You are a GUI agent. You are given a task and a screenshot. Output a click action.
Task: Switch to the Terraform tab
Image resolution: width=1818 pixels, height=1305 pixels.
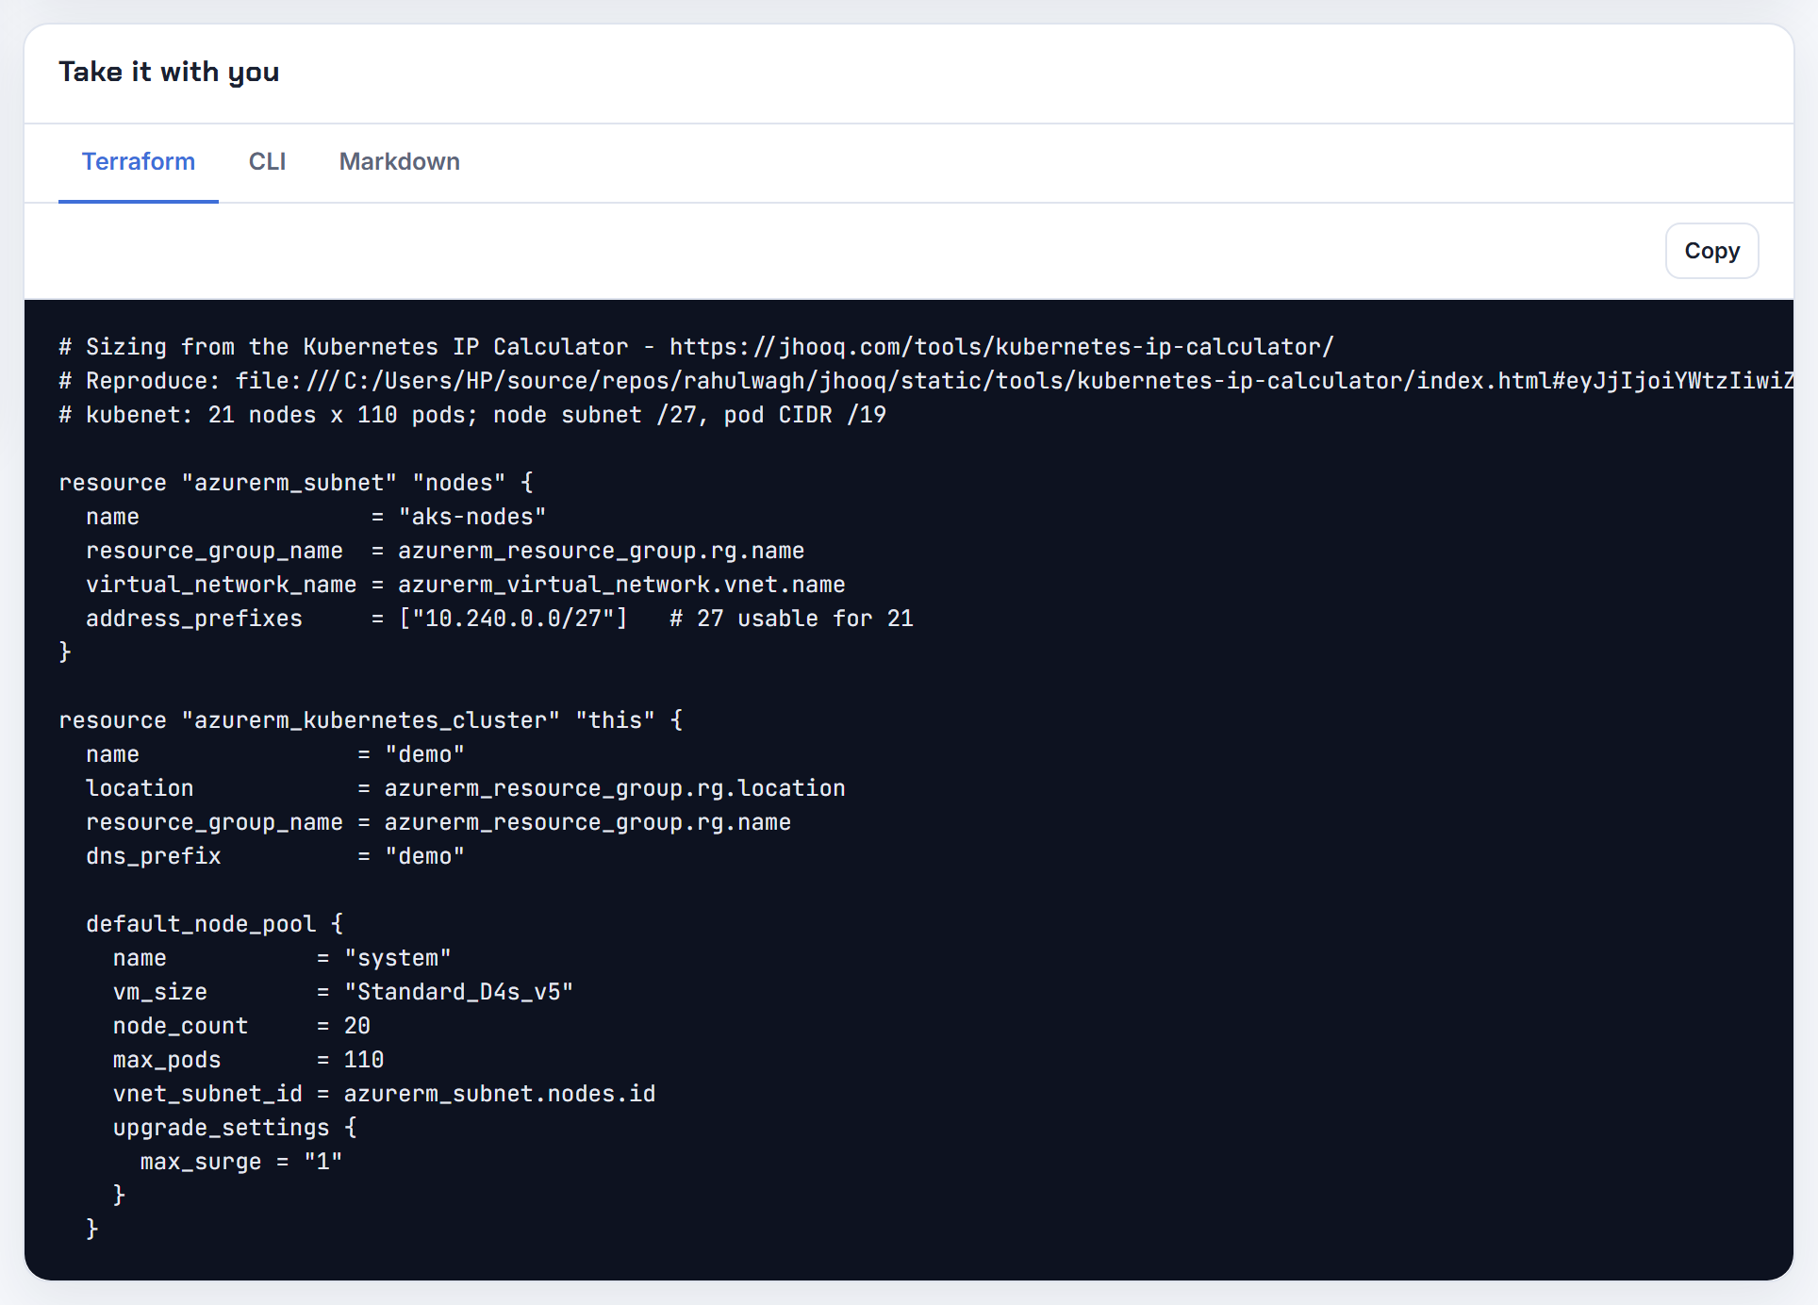139,162
